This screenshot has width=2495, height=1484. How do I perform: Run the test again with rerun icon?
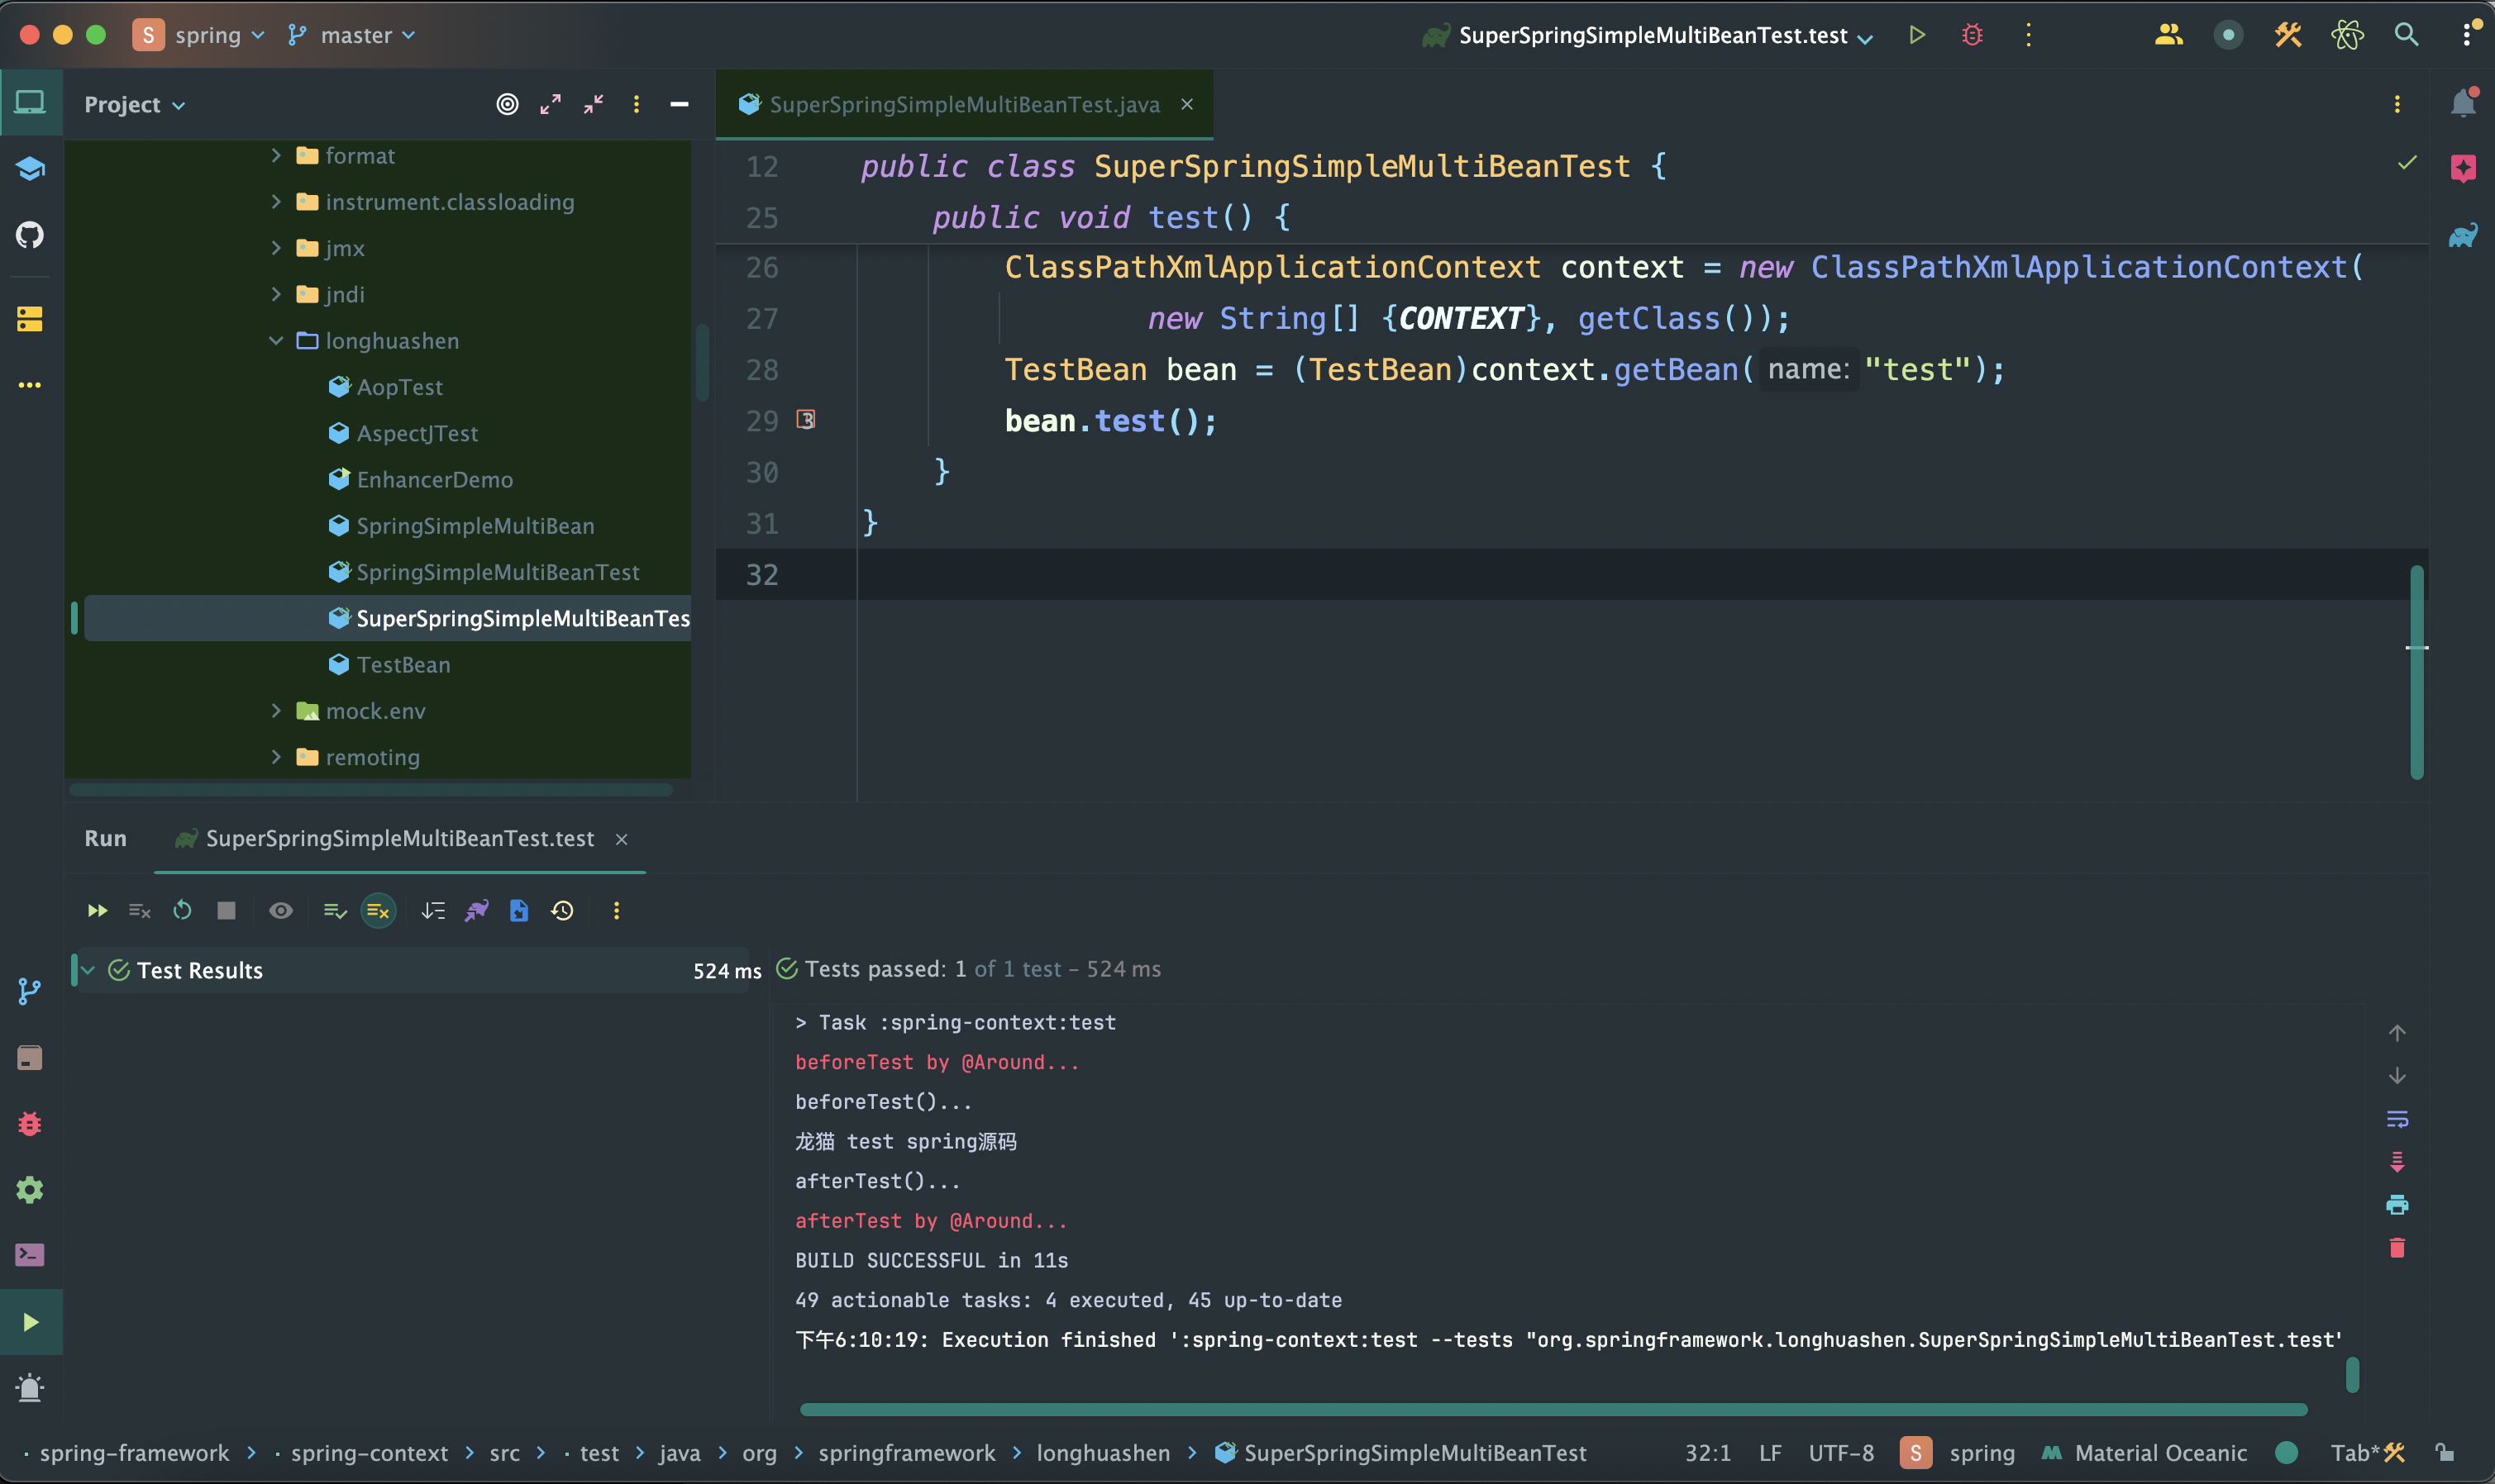[x=182, y=910]
